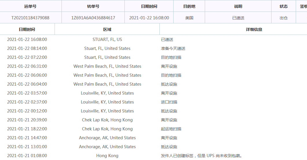The width and height of the screenshot is (307, 160).
Task: Click the 说明 column header
Action: coord(238,6)
